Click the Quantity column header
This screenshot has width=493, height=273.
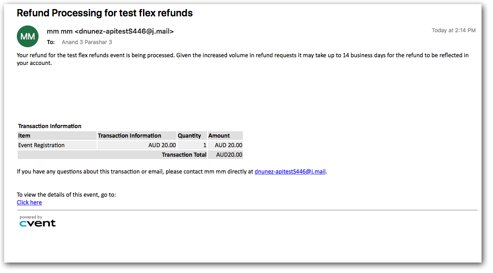(189, 136)
